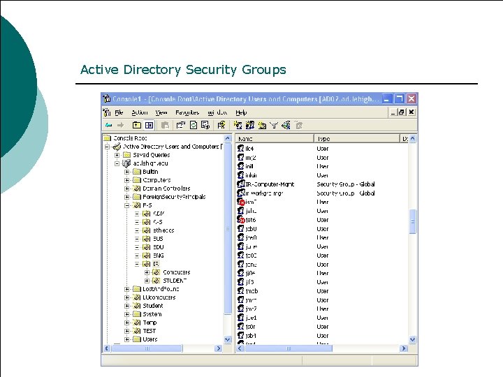Sort list by the Name column header
This screenshot has width=503, height=377.
[x=275, y=138]
